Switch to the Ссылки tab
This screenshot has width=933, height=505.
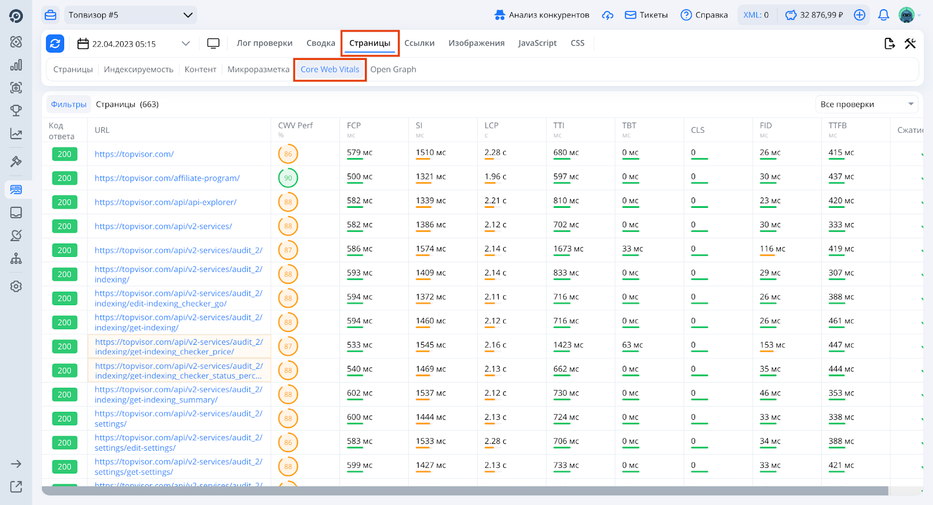coord(419,43)
